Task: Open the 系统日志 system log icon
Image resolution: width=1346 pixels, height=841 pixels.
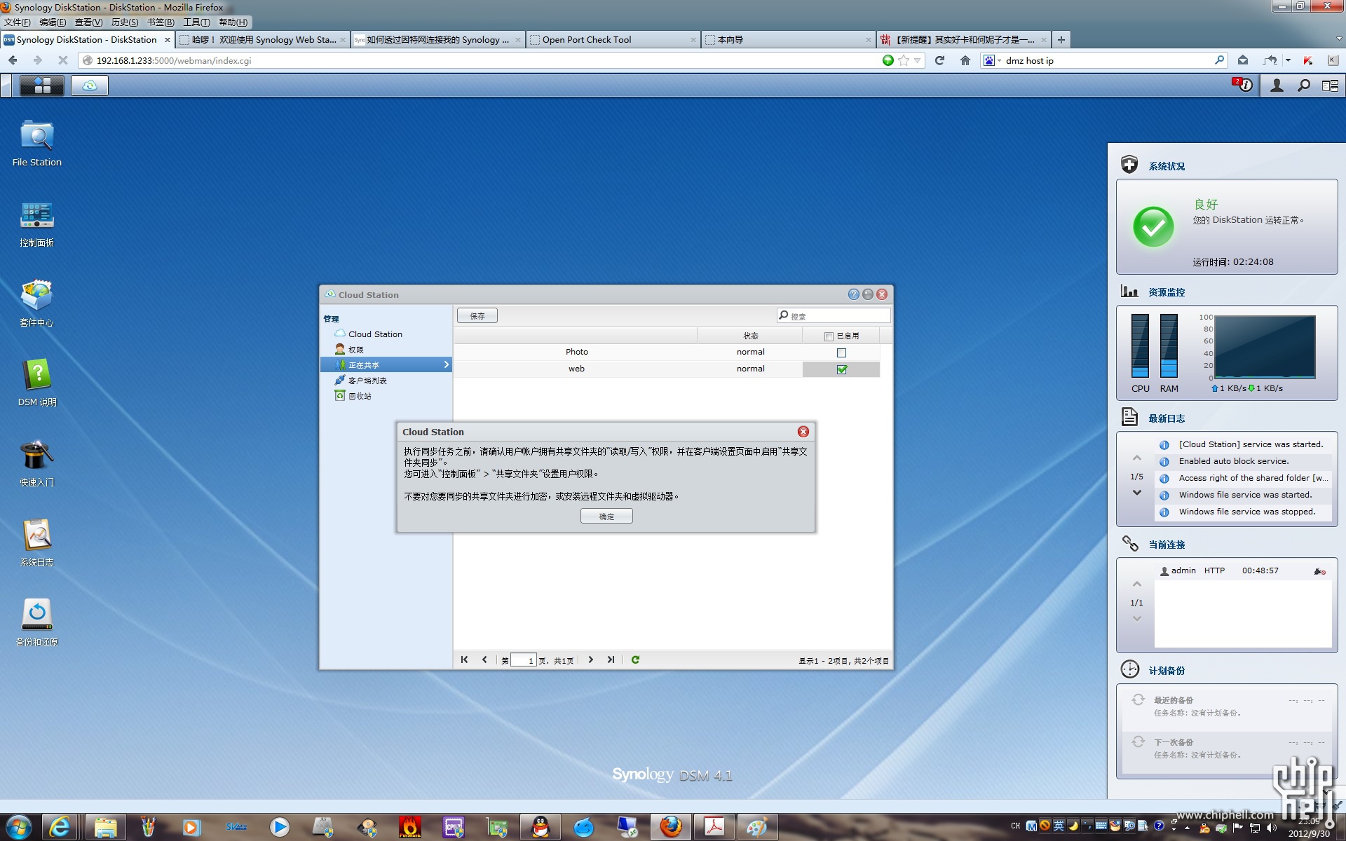Action: click(x=37, y=543)
